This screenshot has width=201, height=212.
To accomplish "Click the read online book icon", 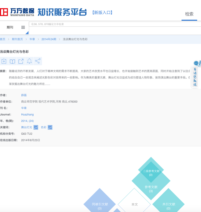I will pyautogui.click(x=12, y=61).
